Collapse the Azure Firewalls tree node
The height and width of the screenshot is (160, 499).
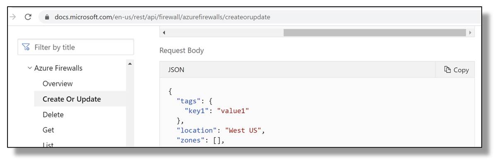pos(30,68)
